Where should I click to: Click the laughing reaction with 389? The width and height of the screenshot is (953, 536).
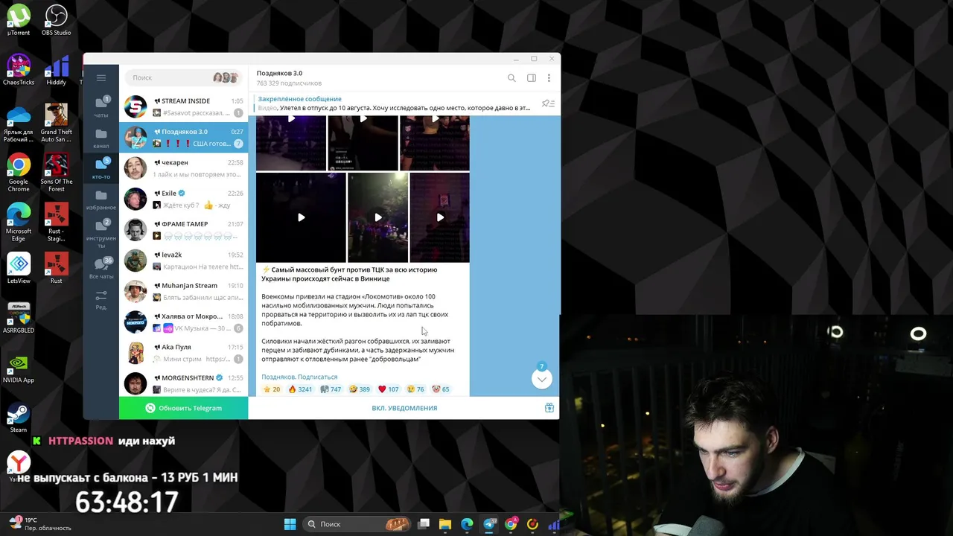pyautogui.click(x=360, y=389)
